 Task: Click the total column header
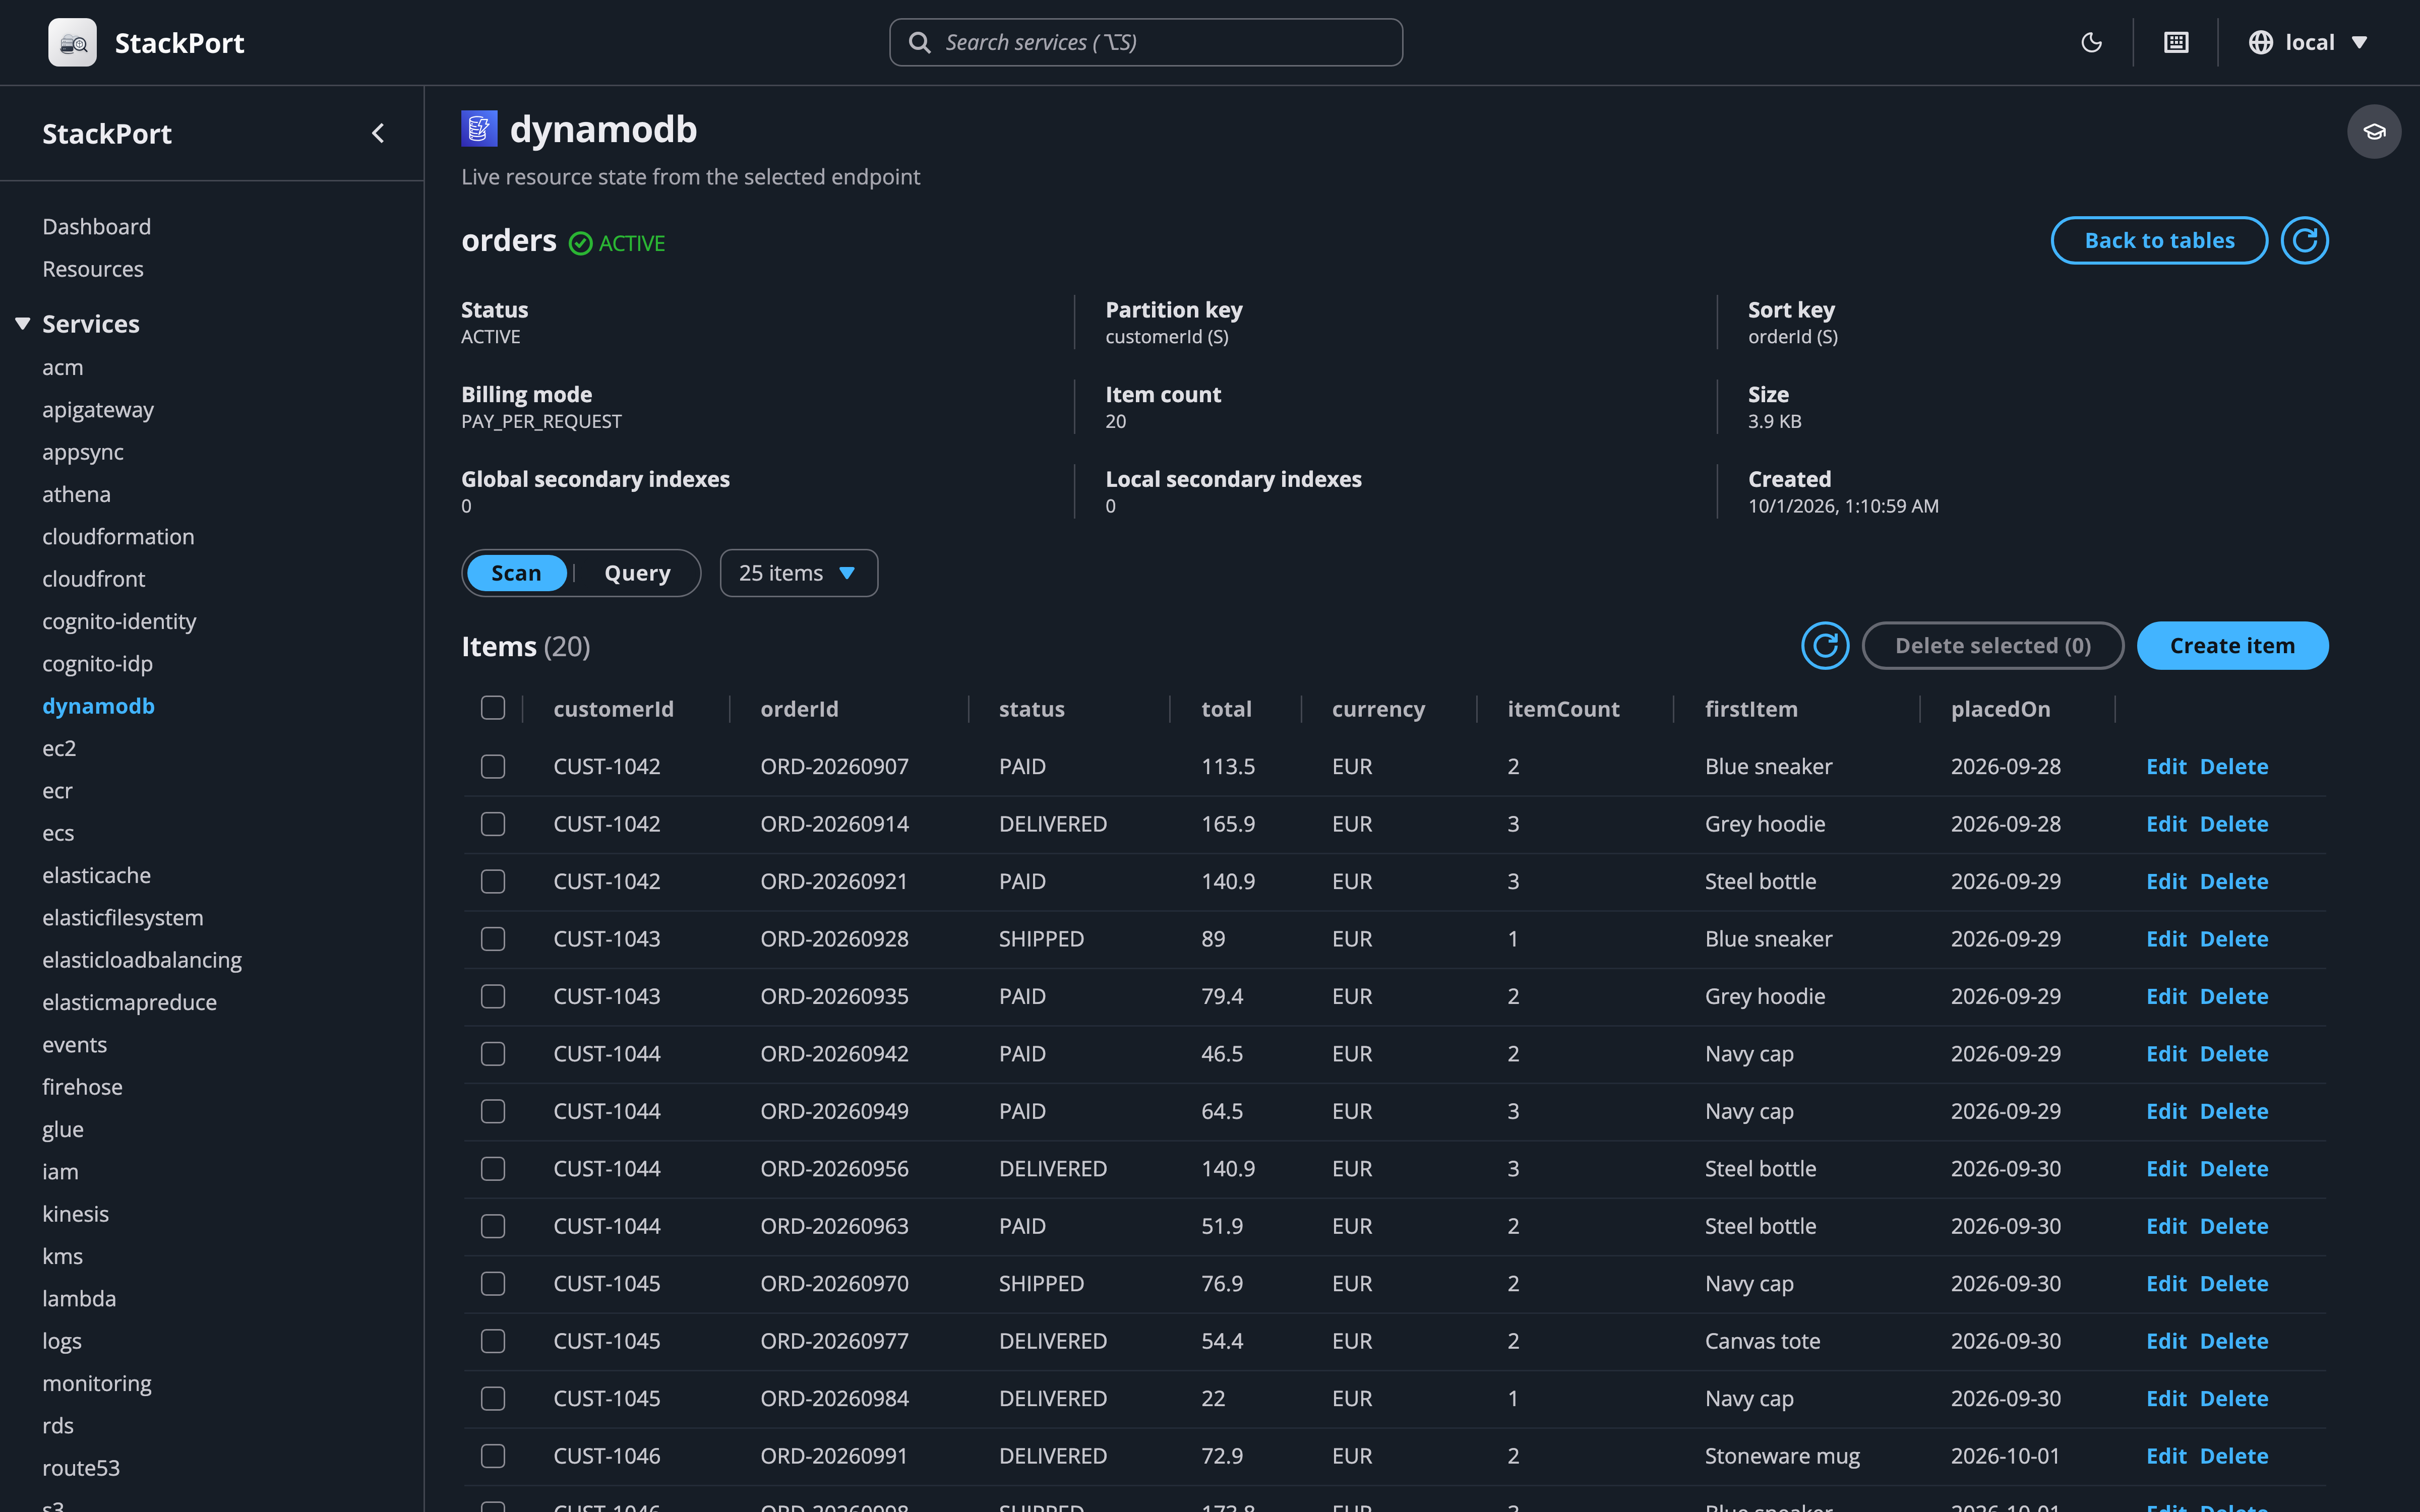point(1226,709)
